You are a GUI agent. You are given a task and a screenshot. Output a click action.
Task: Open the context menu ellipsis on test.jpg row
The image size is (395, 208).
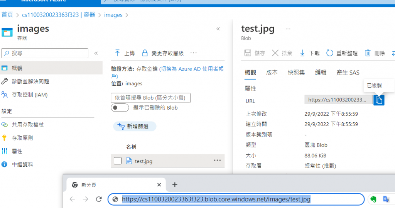tap(217, 161)
